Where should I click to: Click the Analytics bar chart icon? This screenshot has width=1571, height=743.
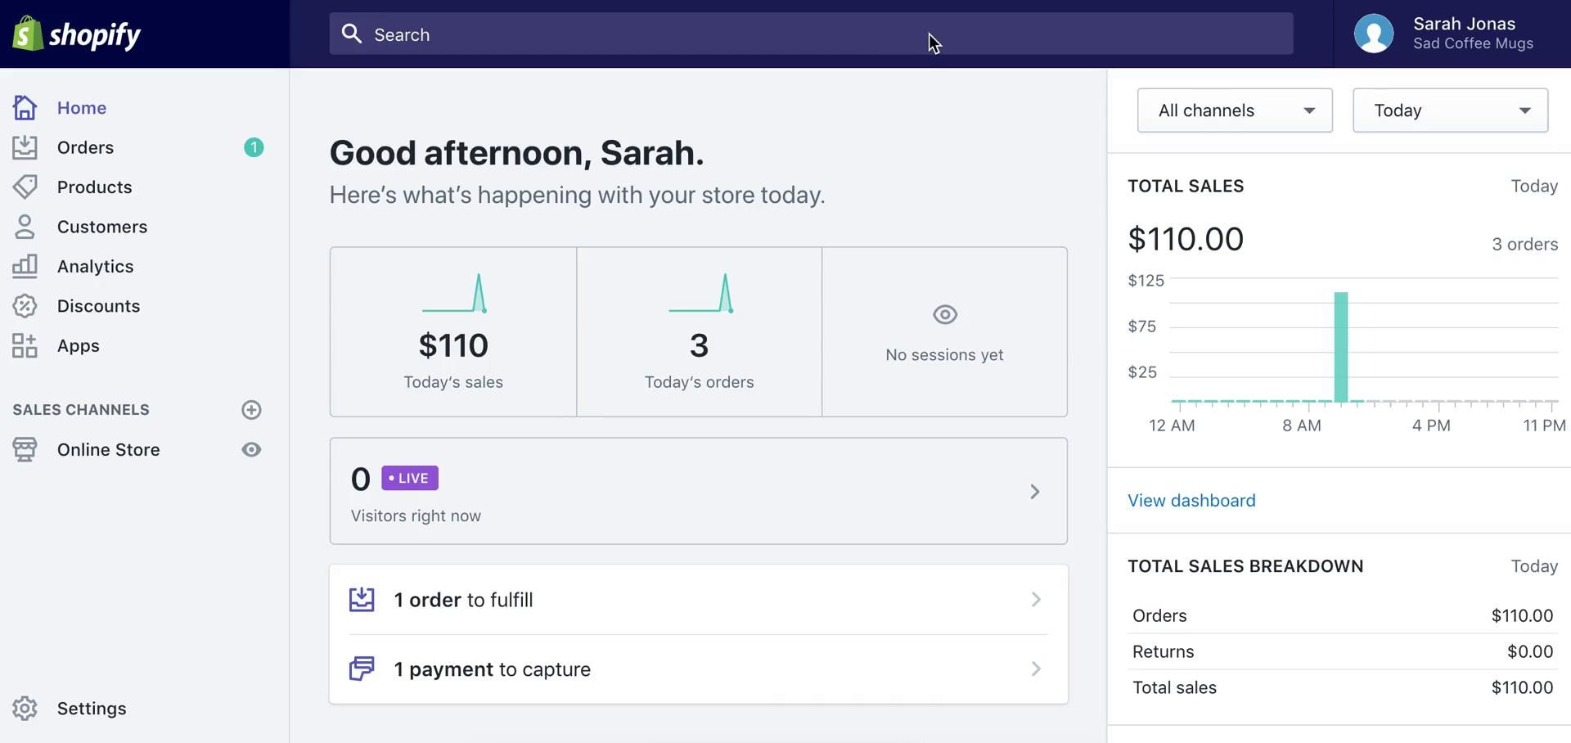point(25,266)
